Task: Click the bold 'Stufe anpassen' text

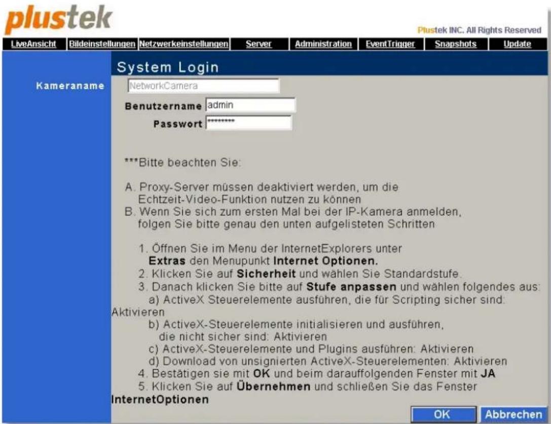Action: click(x=351, y=287)
